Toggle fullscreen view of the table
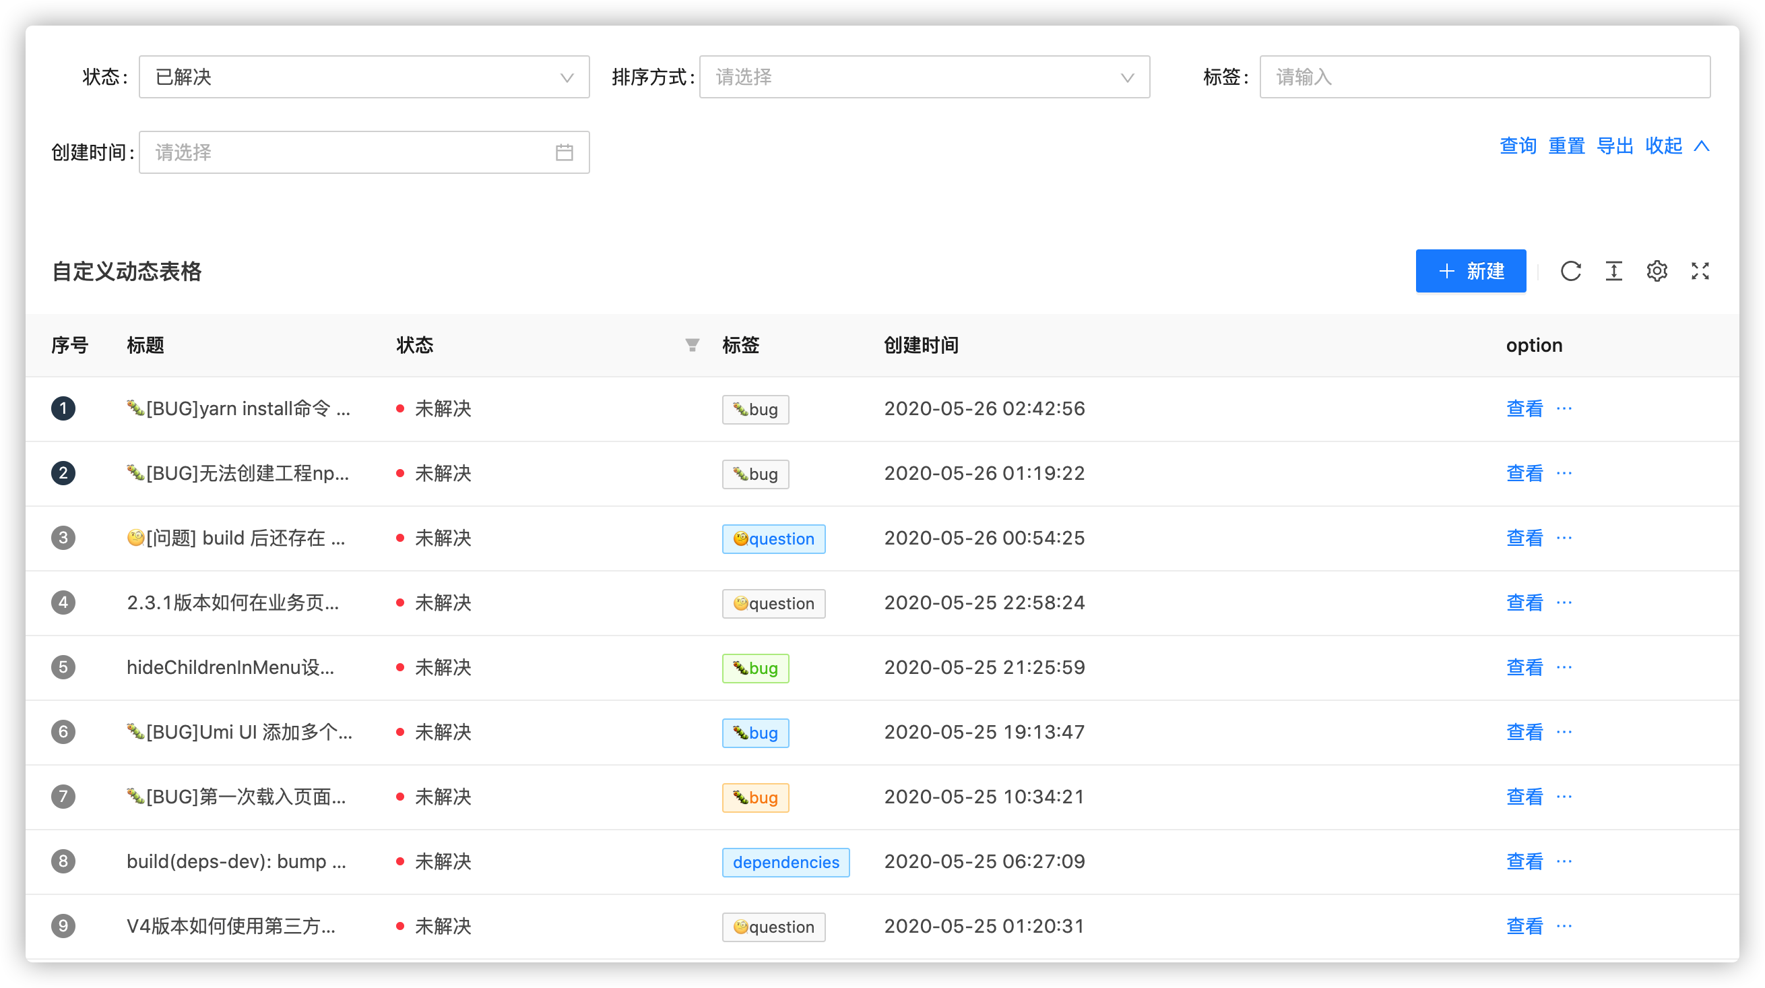This screenshot has height=988, width=1765. 1700,271
